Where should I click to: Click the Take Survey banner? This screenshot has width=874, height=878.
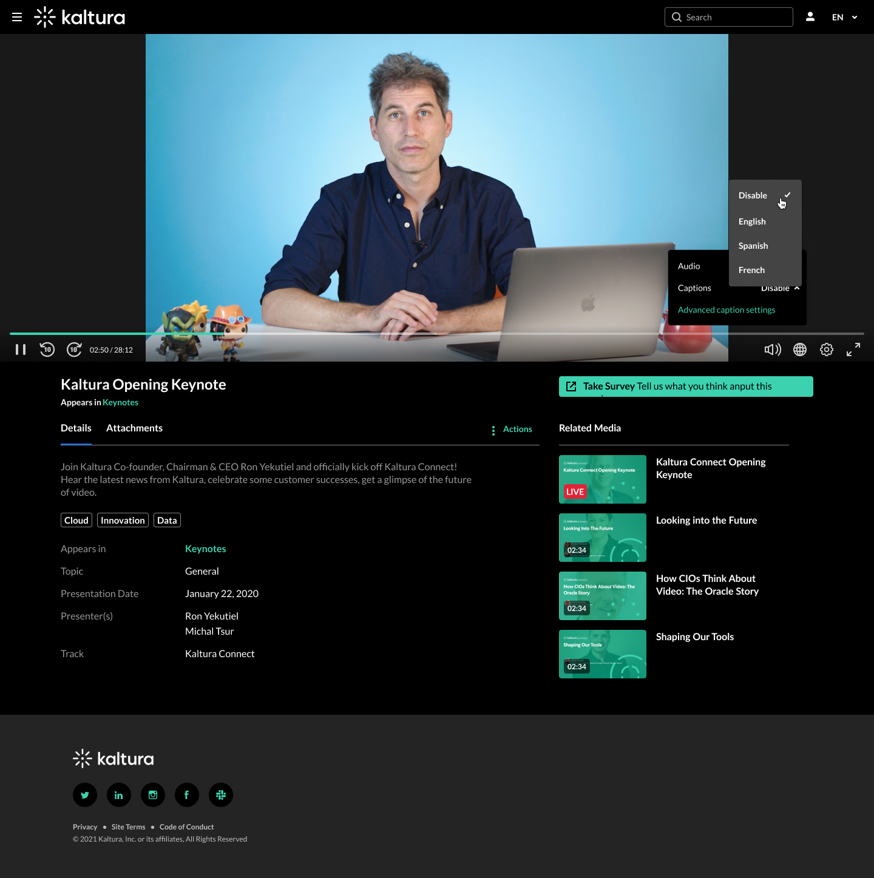click(686, 387)
